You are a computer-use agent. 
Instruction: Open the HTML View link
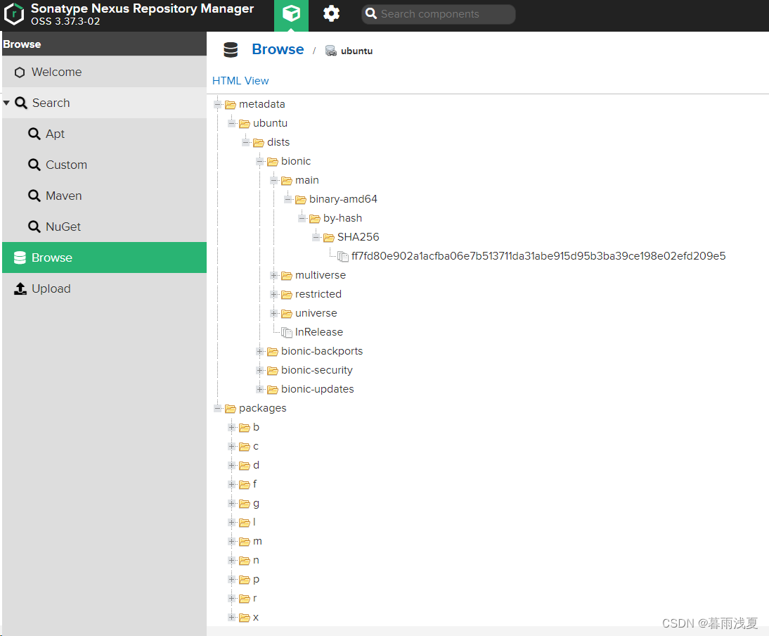pos(240,81)
